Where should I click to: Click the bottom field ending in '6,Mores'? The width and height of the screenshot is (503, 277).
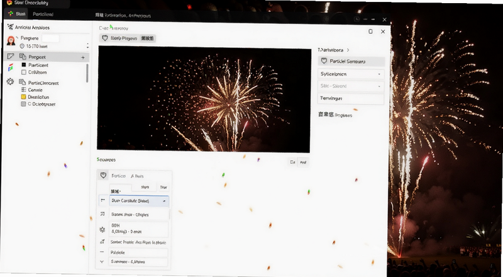[139, 262]
